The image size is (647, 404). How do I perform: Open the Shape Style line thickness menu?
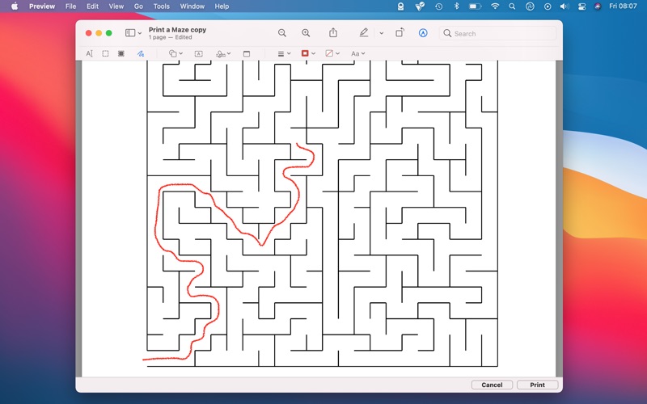tap(284, 53)
